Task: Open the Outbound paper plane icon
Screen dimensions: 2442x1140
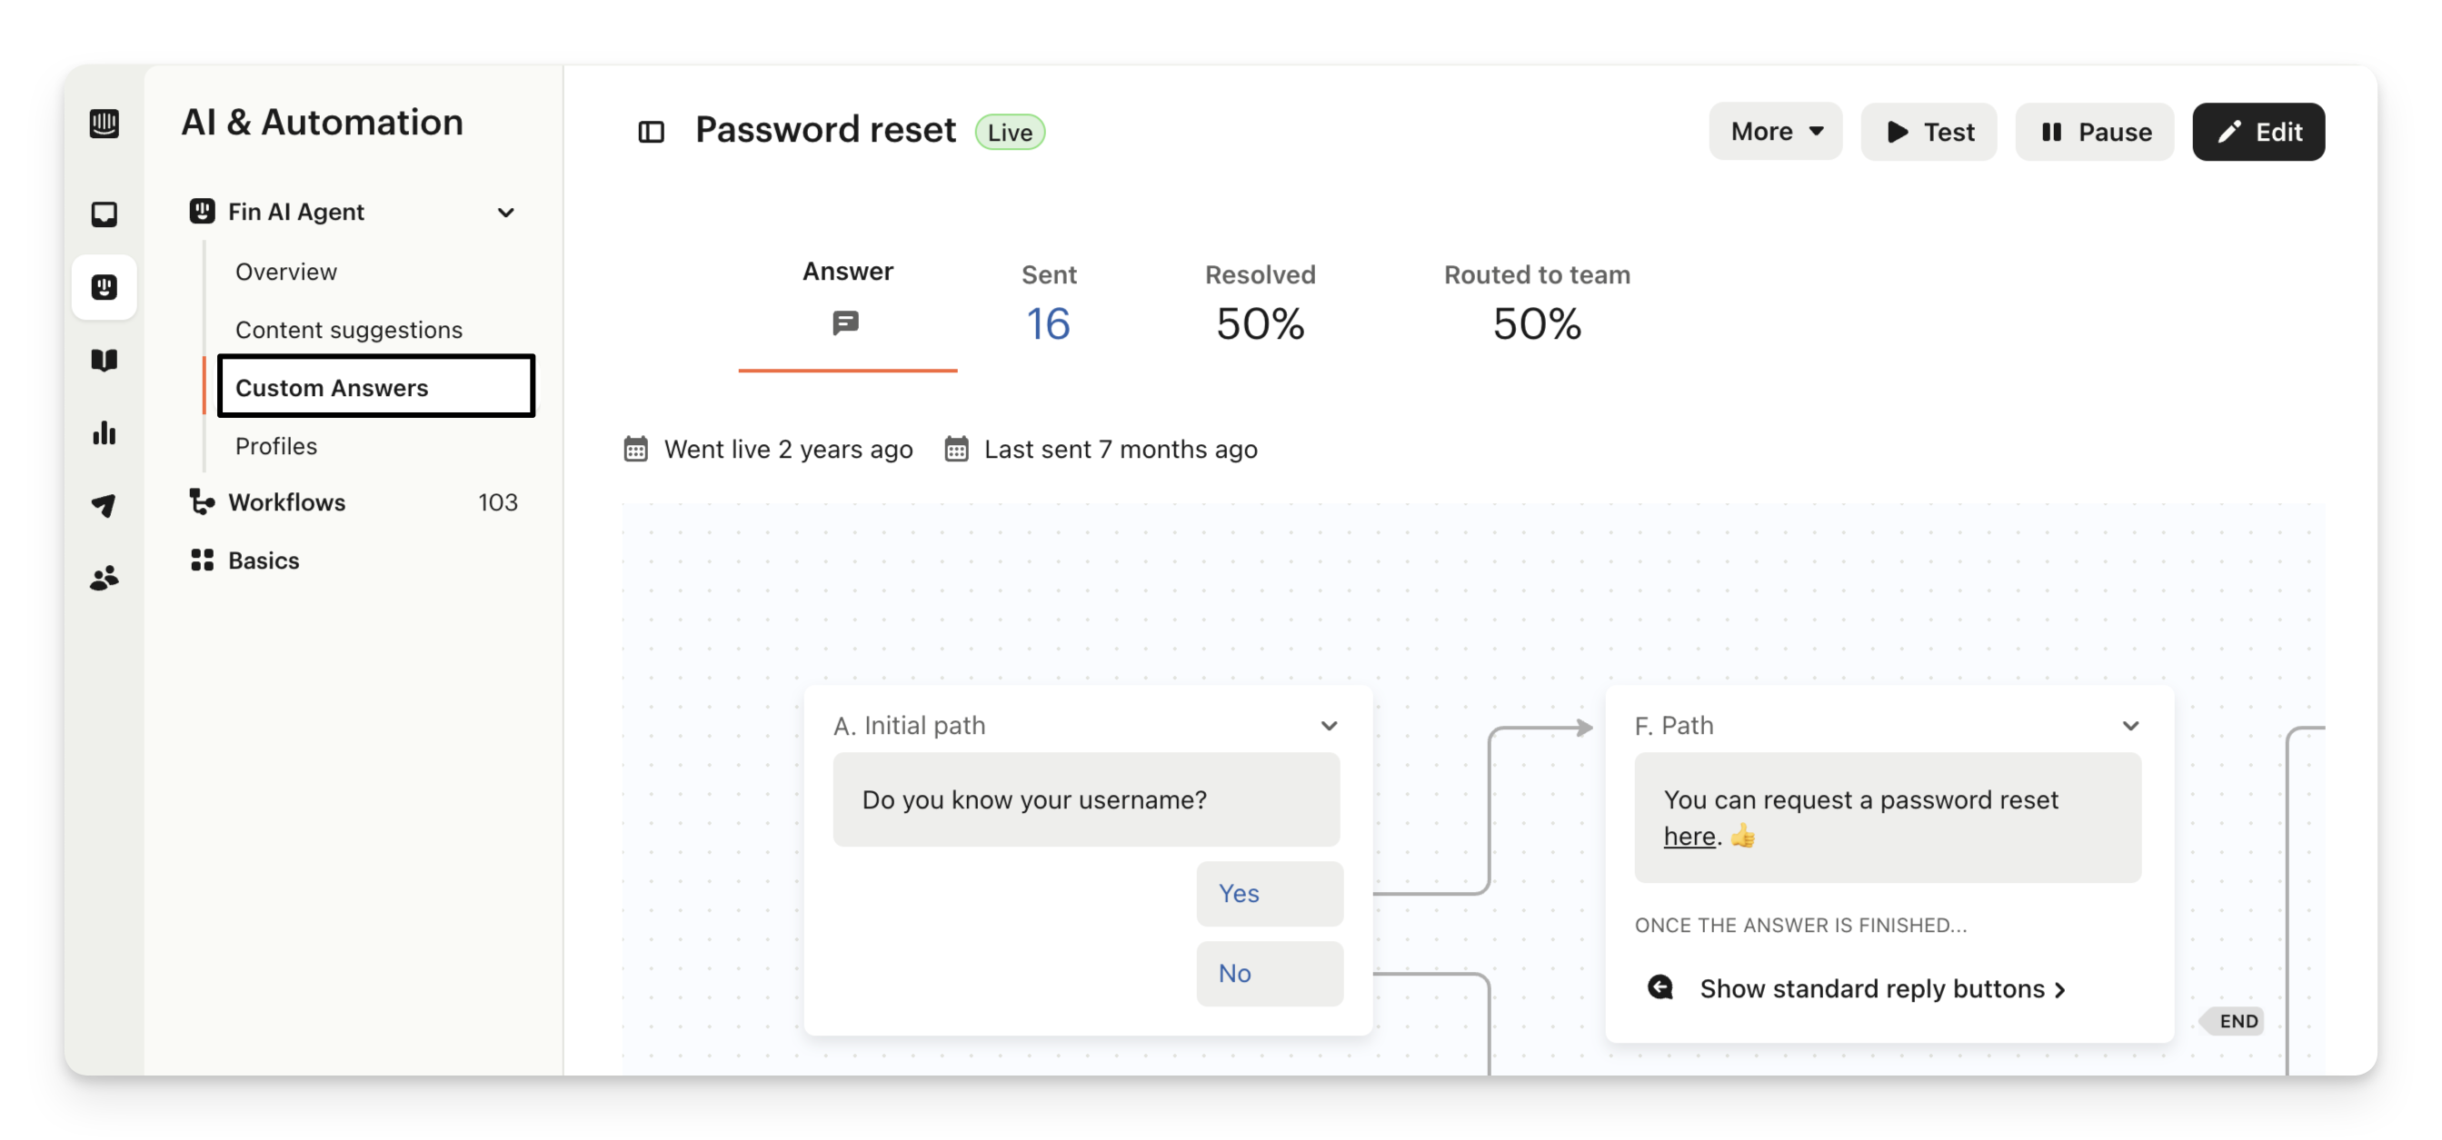Action: coord(105,505)
